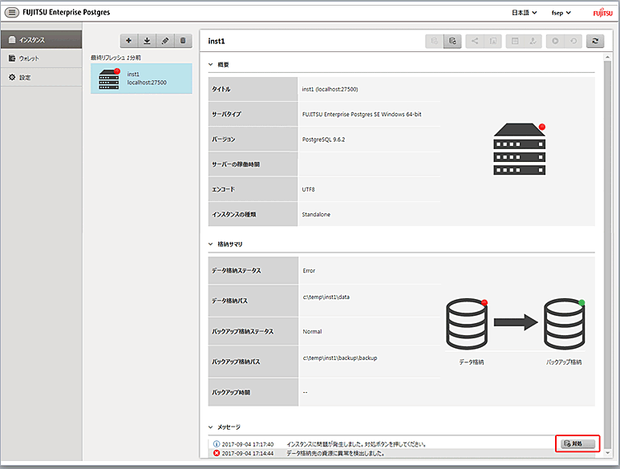The height and width of the screenshot is (469, 620).
Task: Click the large server image in the summary section
Action: tap(520, 149)
